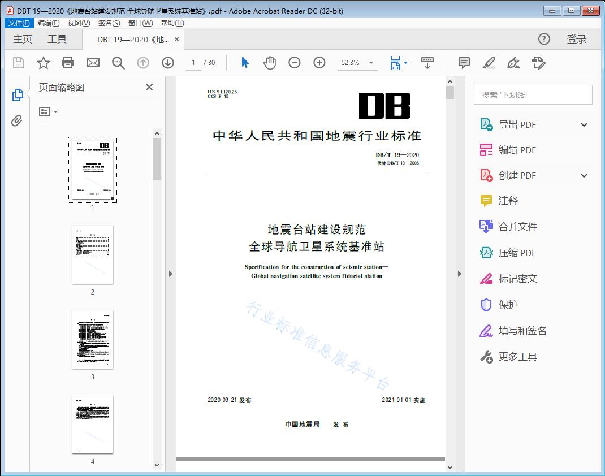Click the Email PDF icon

93,63
